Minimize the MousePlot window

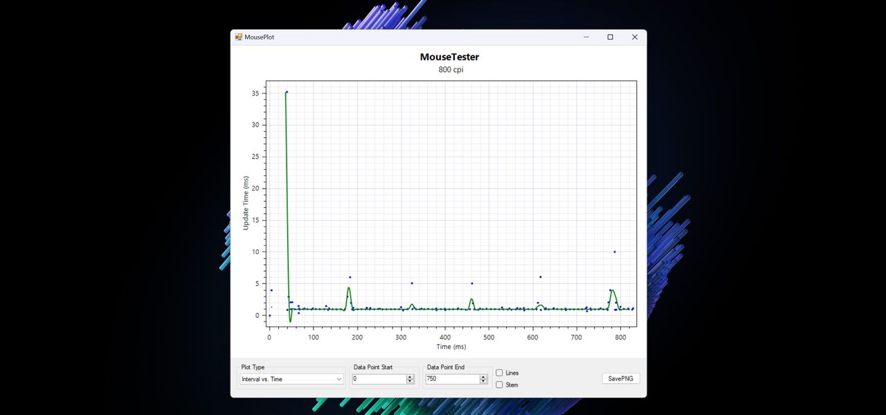click(x=586, y=37)
